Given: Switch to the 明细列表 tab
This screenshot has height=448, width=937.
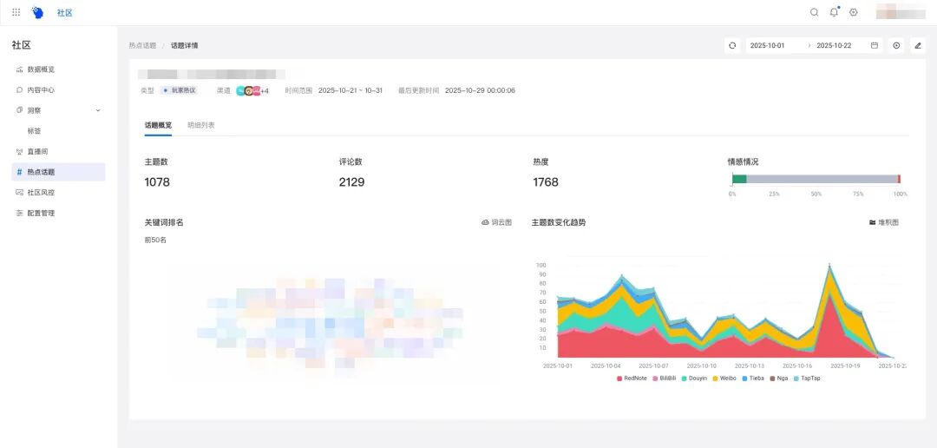Looking at the screenshot, I should 201,125.
